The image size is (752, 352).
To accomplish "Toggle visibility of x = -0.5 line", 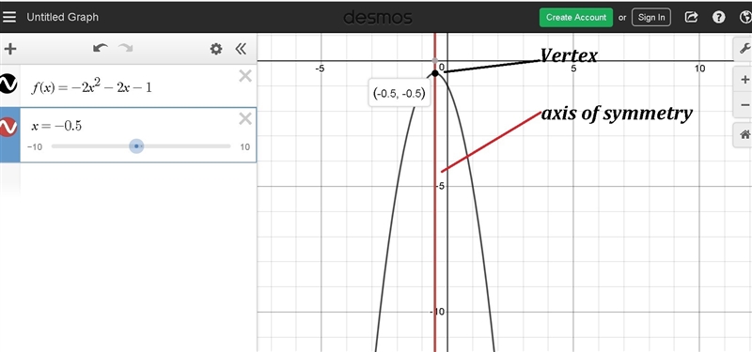I will click(x=8, y=127).
